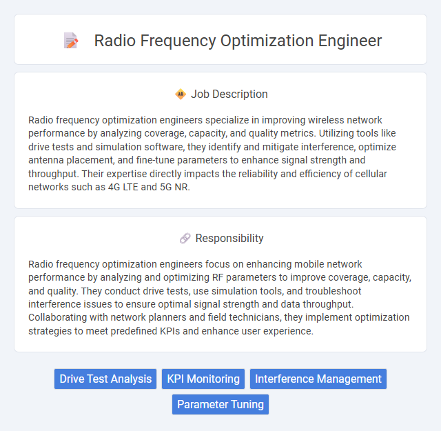The height and width of the screenshot is (431, 441).
Task: Open the KPI Monitoring tag
Action: point(203,379)
